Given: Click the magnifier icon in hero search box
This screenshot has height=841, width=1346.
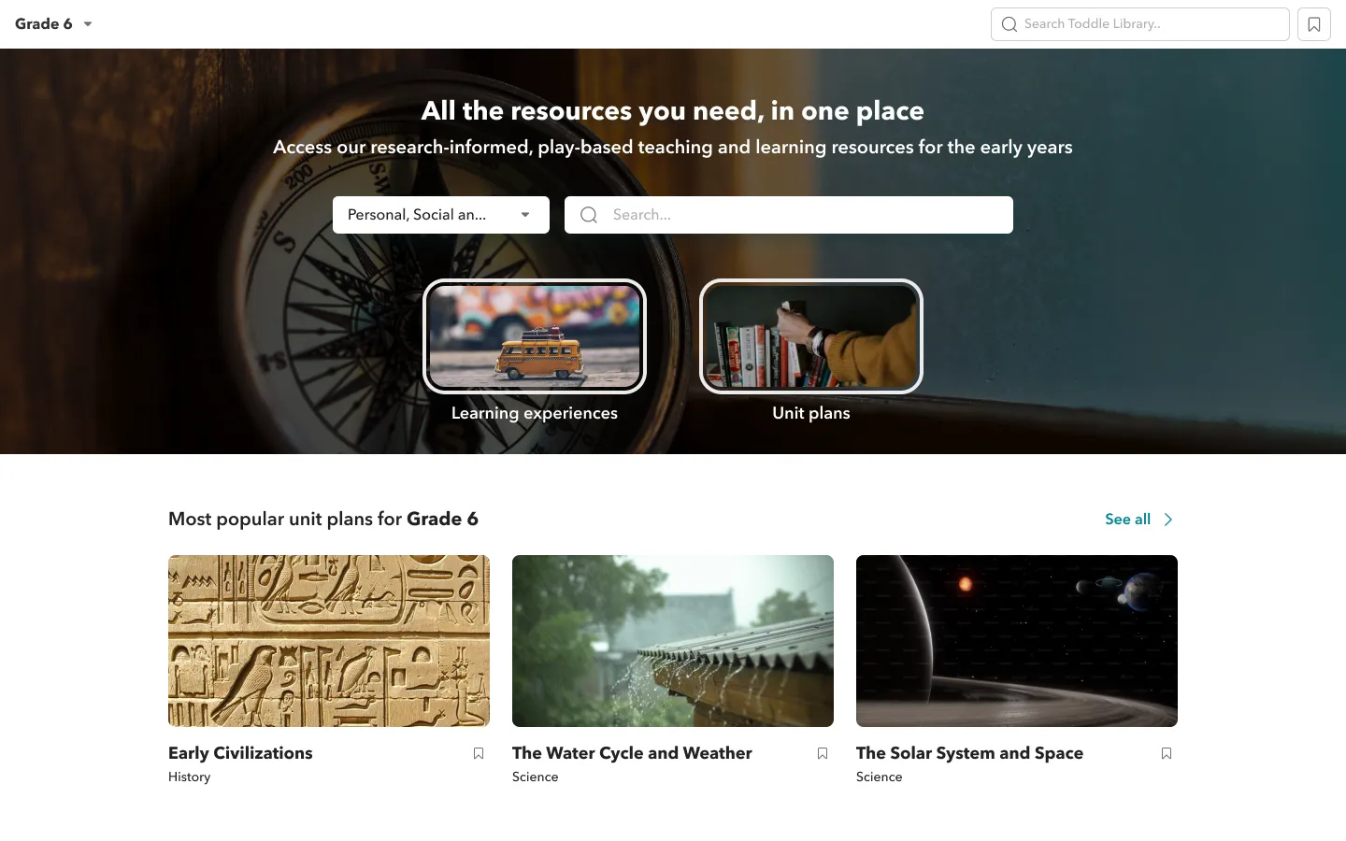Looking at the screenshot, I should pyautogui.click(x=589, y=215).
